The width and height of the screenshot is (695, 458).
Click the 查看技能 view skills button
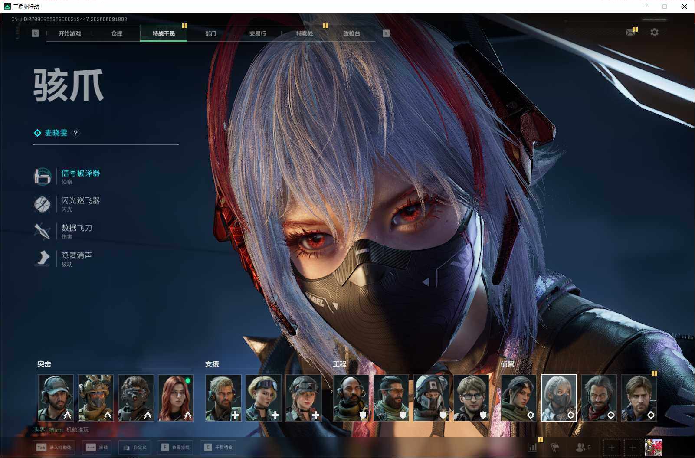pos(175,447)
